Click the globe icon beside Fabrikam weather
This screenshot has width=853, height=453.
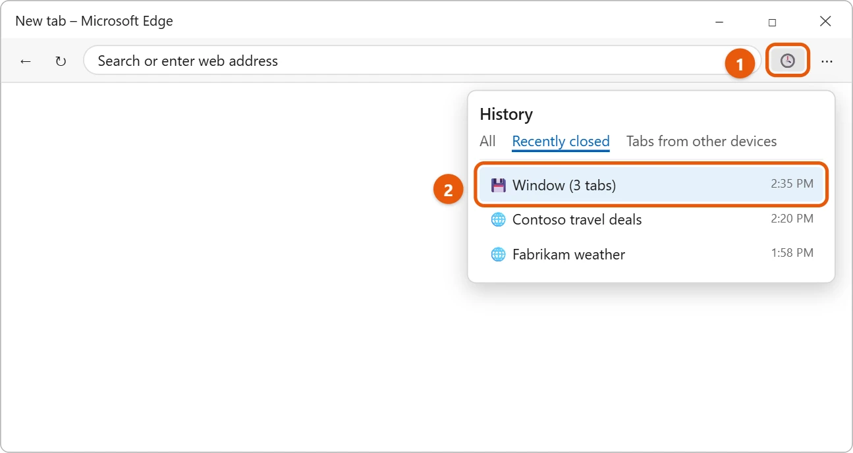[x=498, y=254]
